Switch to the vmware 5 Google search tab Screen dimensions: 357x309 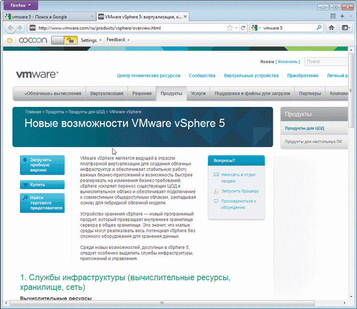49,17
